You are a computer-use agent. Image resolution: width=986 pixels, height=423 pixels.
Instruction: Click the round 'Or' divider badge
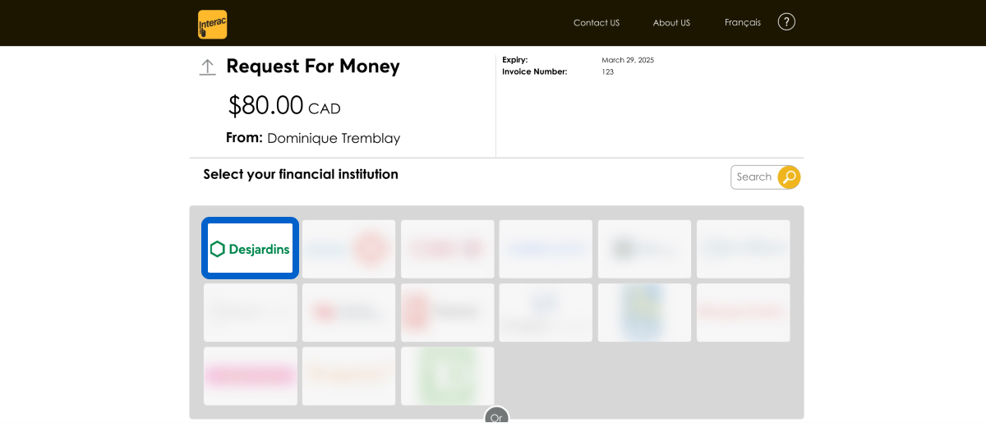tap(496, 416)
